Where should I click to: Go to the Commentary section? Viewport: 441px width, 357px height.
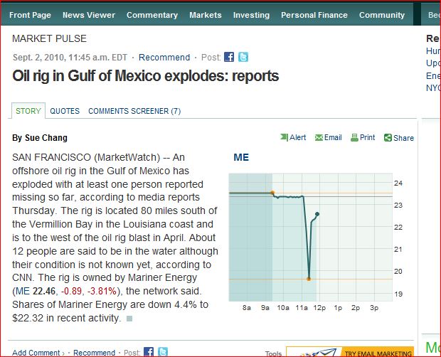[152, 15]
